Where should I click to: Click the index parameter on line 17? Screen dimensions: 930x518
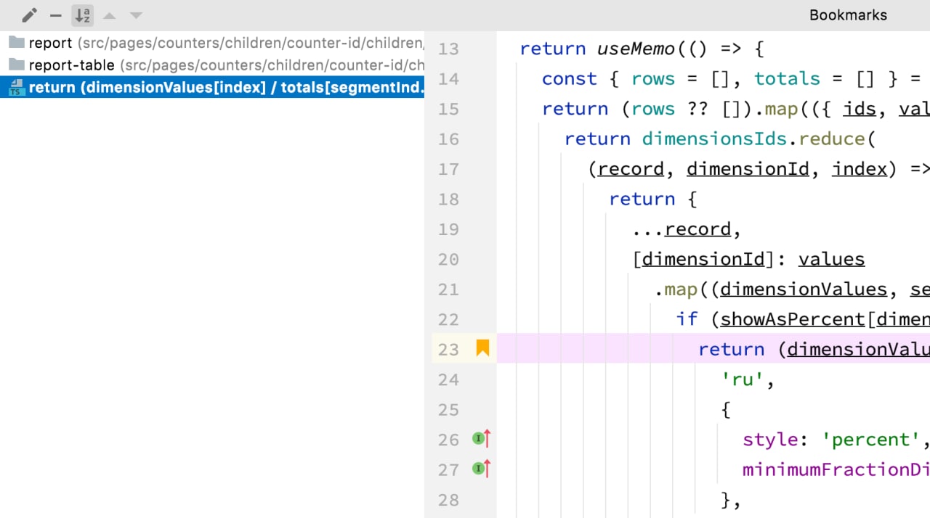(x=860, y=169)
